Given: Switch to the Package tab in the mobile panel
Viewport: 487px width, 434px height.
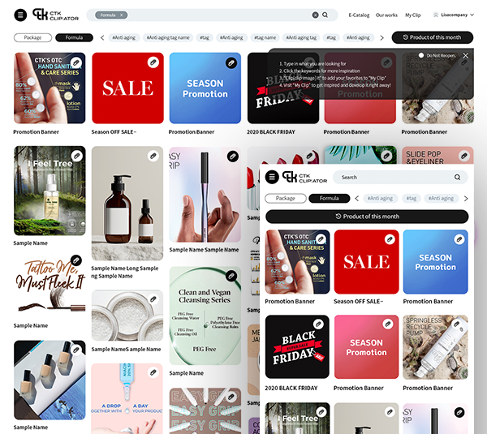Looking at the screenshot, I should point(286,199).
